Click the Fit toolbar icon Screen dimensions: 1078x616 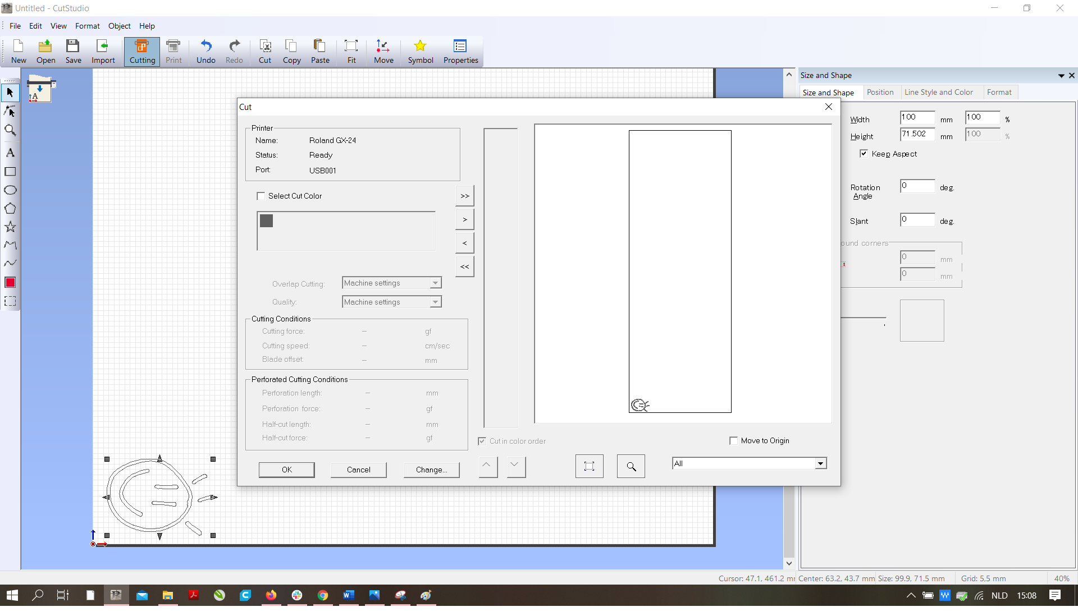pyautogui.click(x=351, y=52)
